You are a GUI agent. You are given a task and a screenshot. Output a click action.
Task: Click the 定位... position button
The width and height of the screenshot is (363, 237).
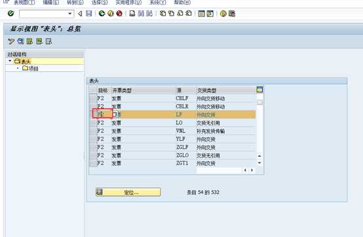(x=128, y=192)
